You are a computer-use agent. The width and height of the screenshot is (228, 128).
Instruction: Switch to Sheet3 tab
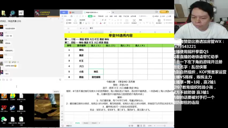pos(94,123)
